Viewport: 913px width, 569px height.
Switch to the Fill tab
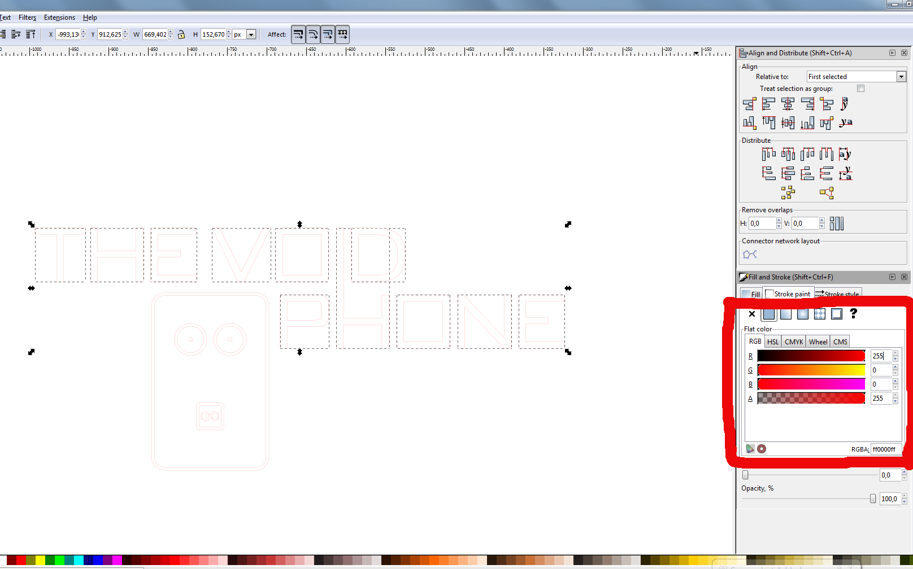[x=751, y=294]
